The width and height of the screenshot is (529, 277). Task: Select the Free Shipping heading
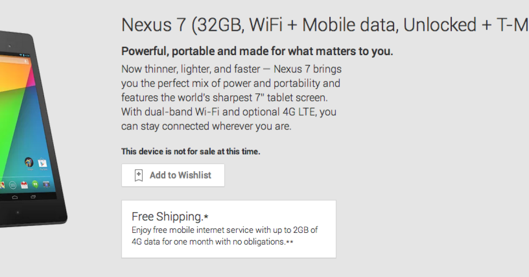(167, 217)
